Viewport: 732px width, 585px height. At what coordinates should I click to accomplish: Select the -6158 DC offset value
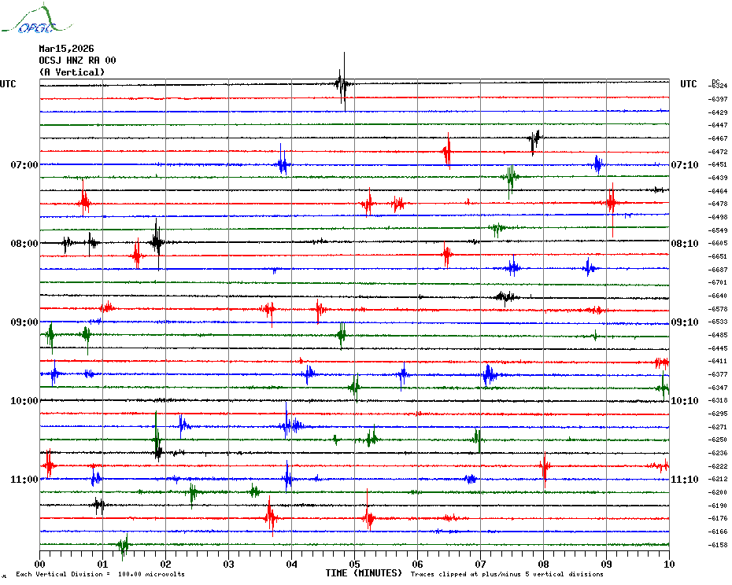click(x=718, y=545)
